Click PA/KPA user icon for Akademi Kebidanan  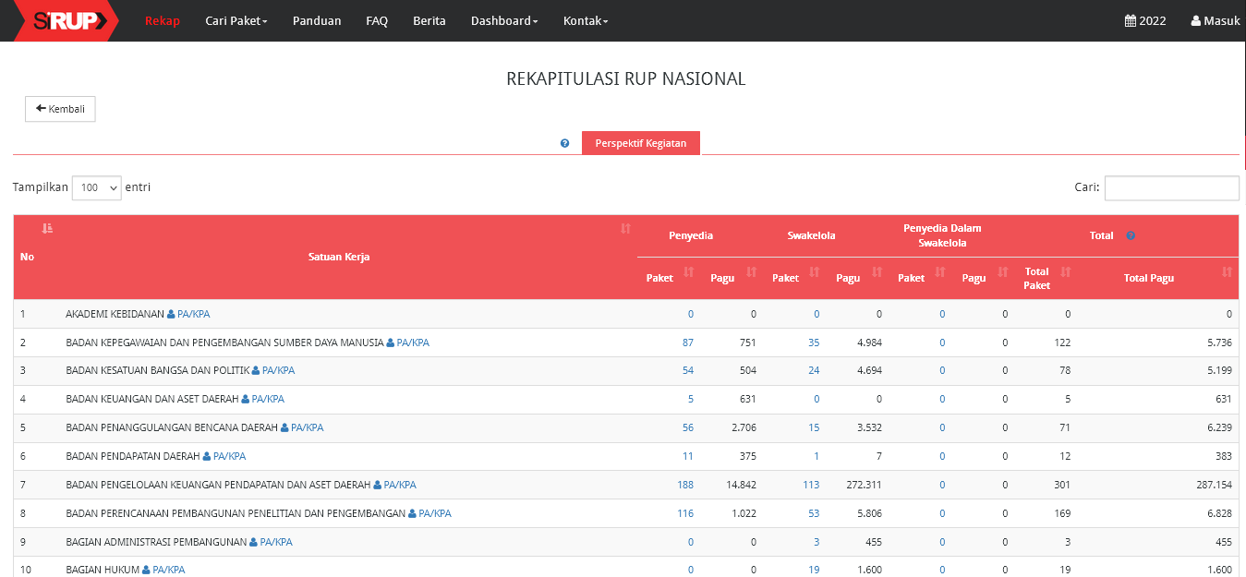coord(171,314)
